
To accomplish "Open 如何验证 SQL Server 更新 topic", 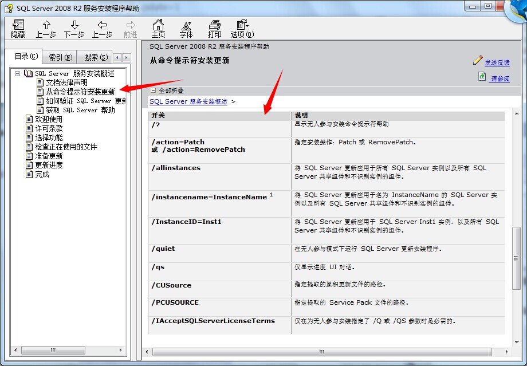I will click(x=86, y=101).
